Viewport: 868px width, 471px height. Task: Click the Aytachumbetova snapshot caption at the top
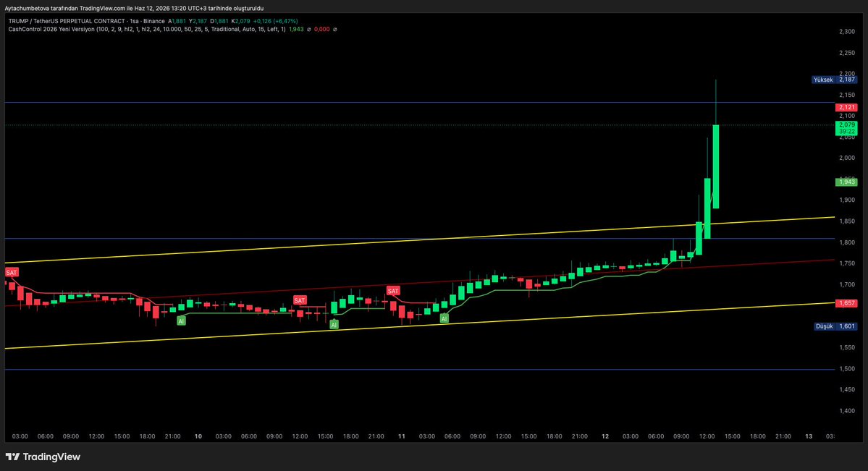click(x=134, y=8)
